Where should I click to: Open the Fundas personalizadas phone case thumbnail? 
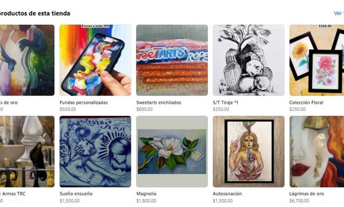tap(95, 60)
